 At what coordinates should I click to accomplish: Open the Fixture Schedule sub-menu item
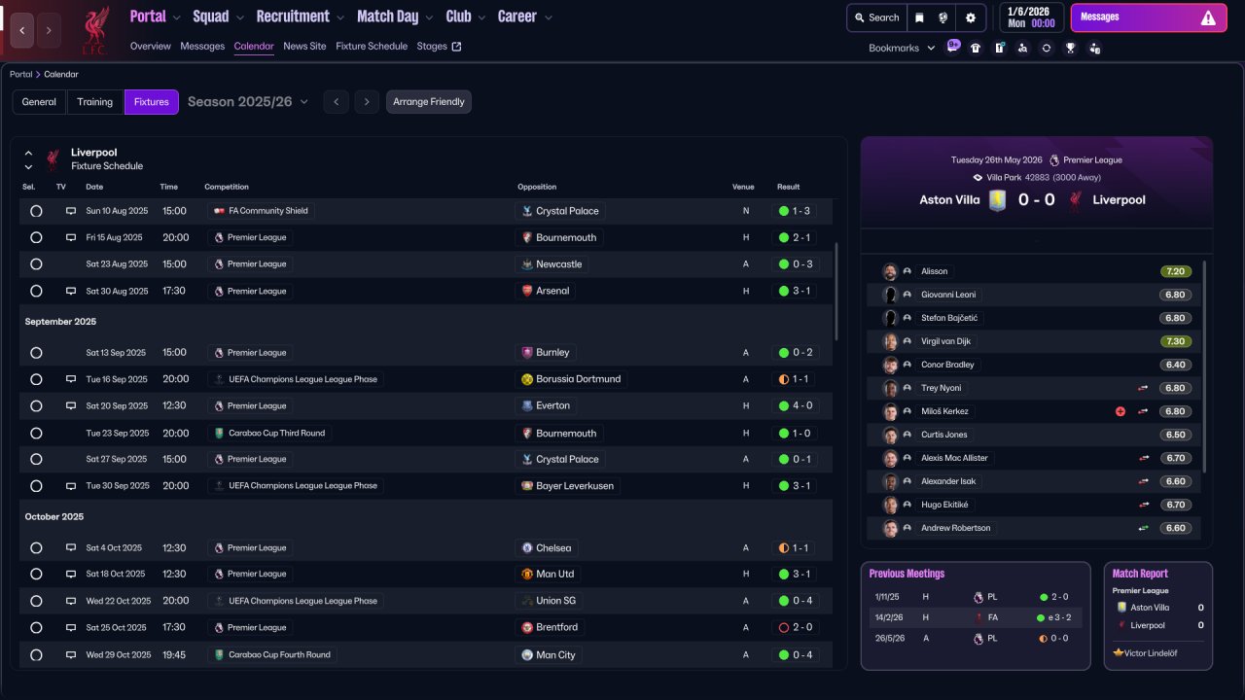coord(372,47)
